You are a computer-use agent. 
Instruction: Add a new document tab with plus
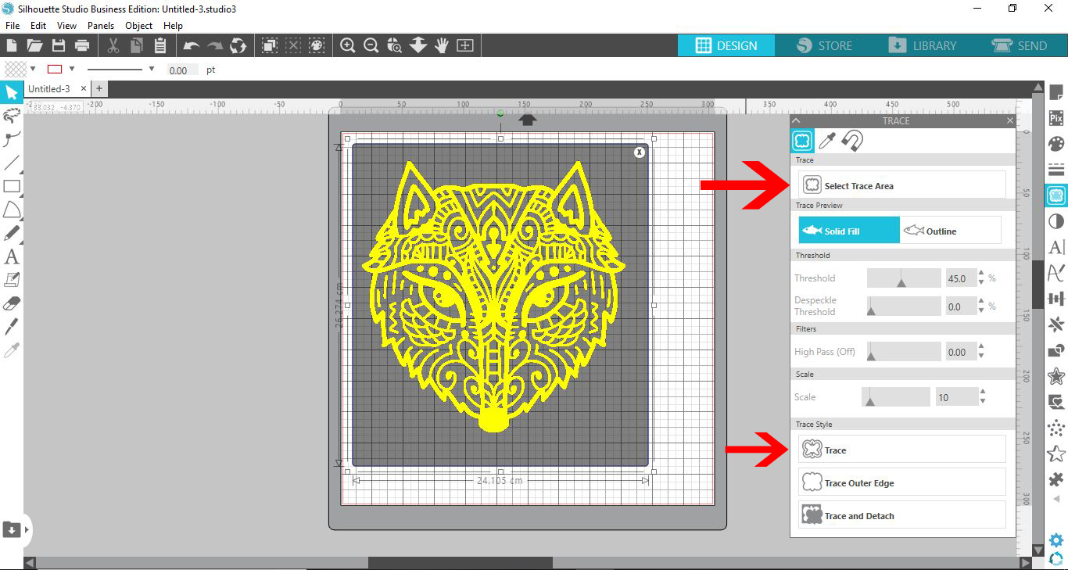[99, 89]
